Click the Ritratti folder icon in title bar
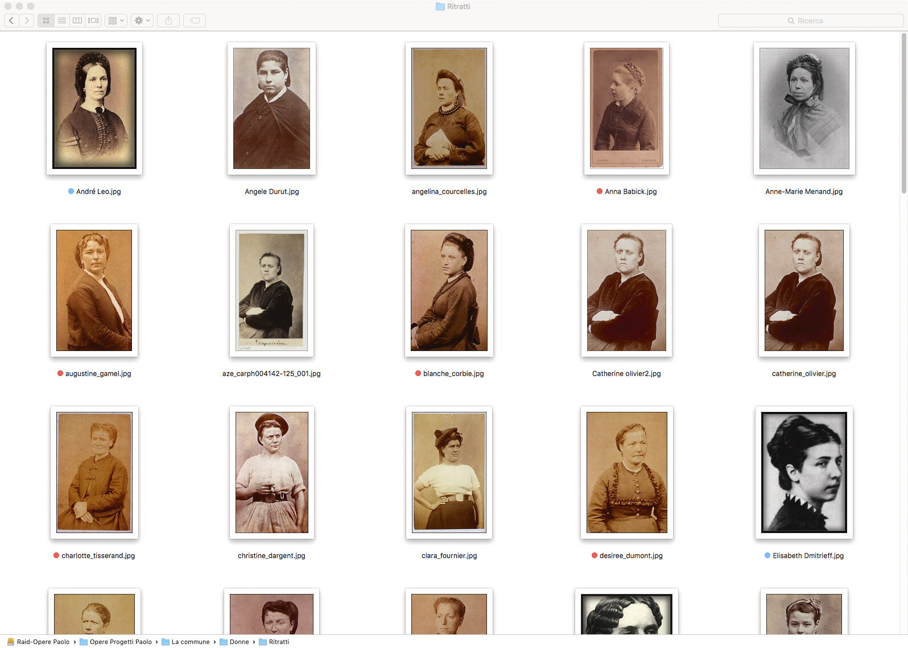This screenshot has height=648, width=908. (x=440, y=7)
